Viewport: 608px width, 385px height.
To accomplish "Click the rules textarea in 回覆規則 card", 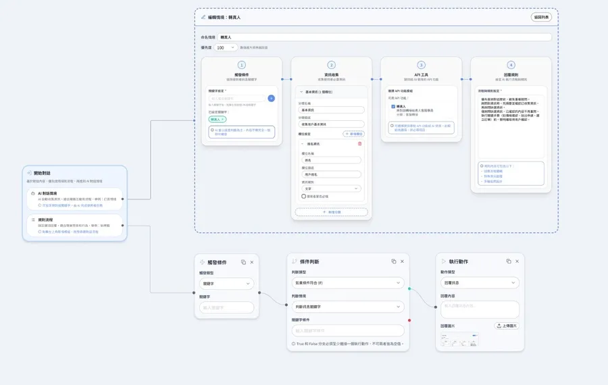I will click(x=511, y=126).
